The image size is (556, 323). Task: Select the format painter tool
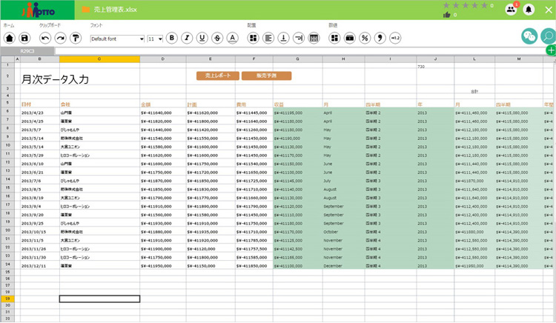(x=76, y=38)
